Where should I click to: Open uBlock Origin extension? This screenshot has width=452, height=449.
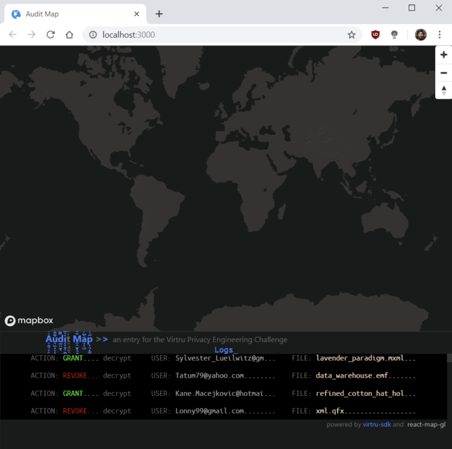coord(375,35)
